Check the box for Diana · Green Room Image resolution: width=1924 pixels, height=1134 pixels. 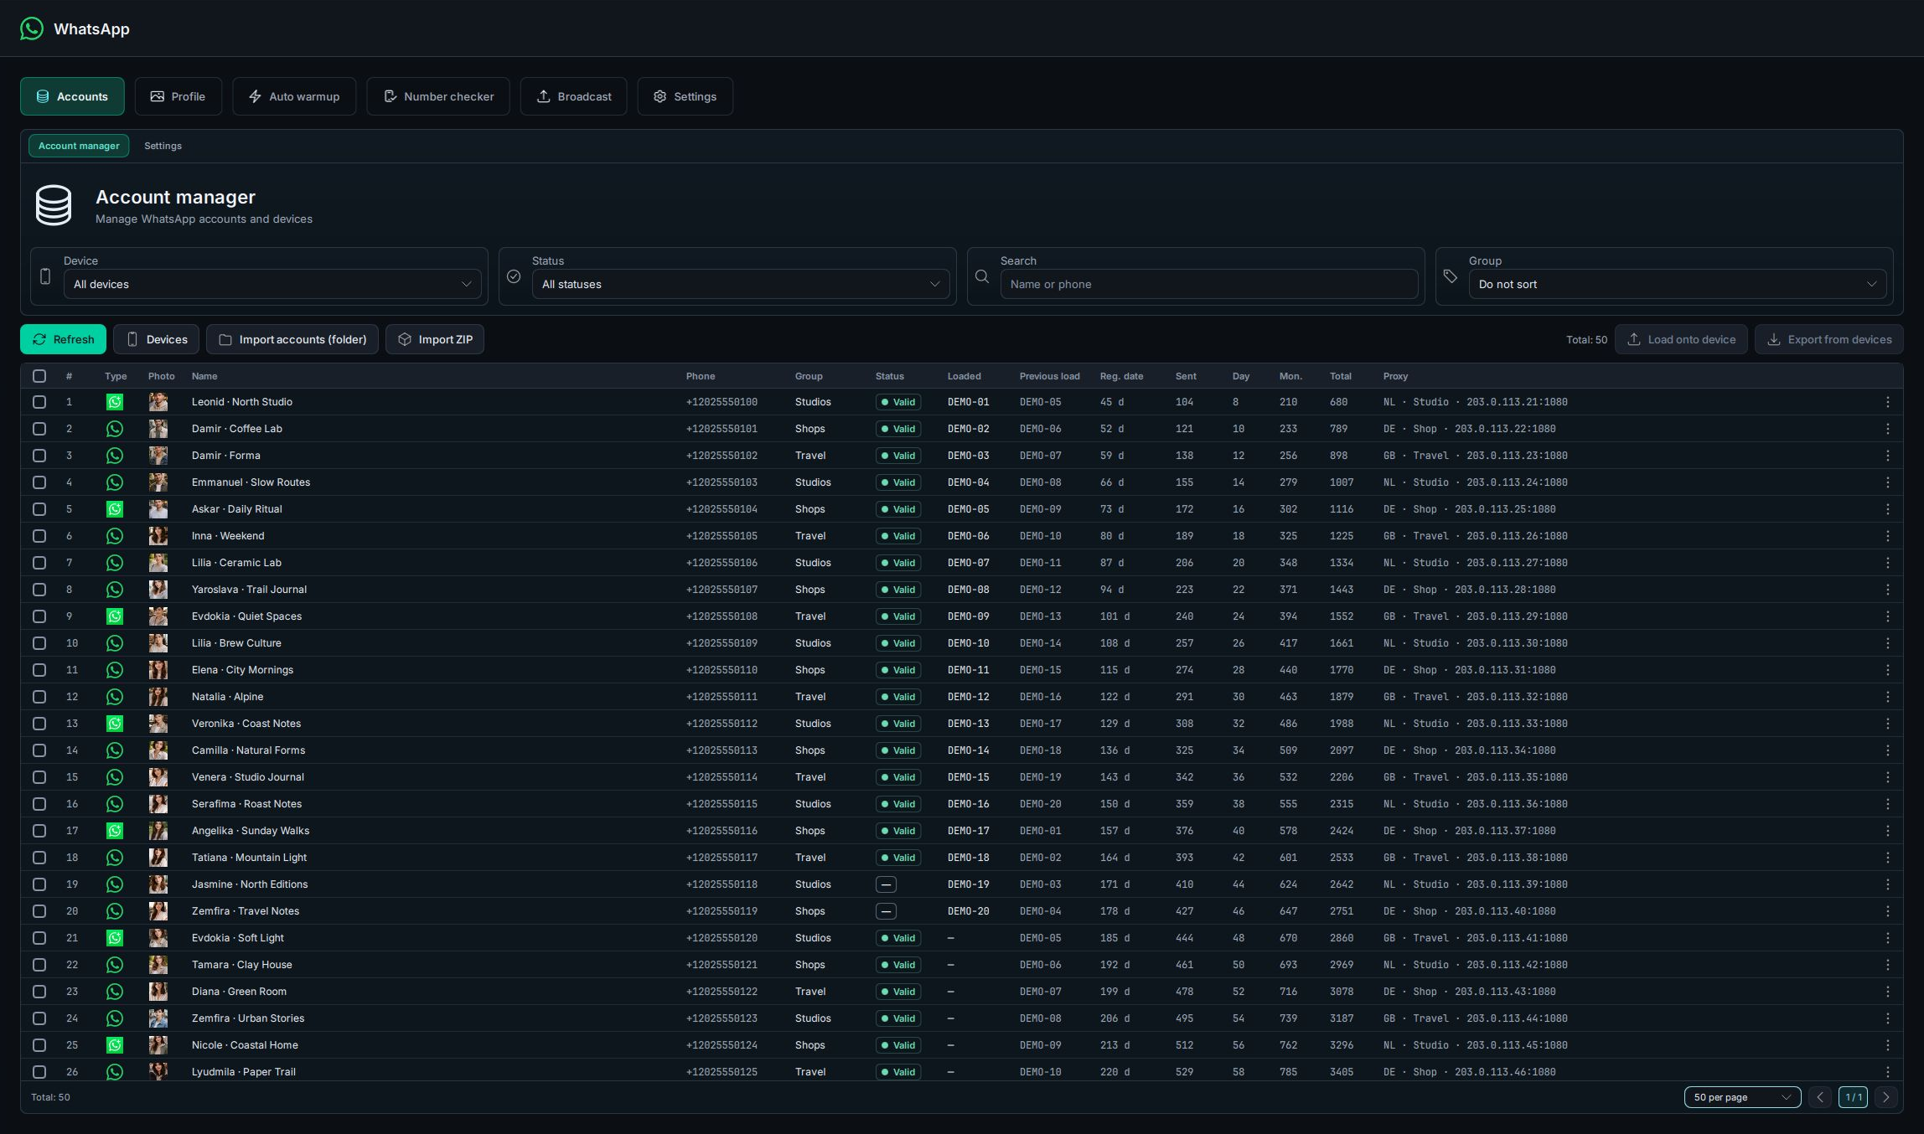39,992
